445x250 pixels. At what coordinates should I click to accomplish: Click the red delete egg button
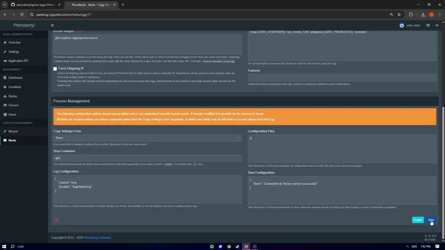(x=57, y=220)
